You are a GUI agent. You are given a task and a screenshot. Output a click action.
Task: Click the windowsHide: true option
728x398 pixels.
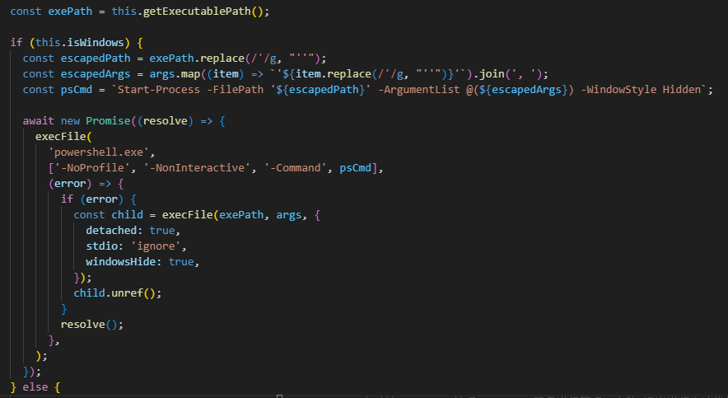click(142, 261)
